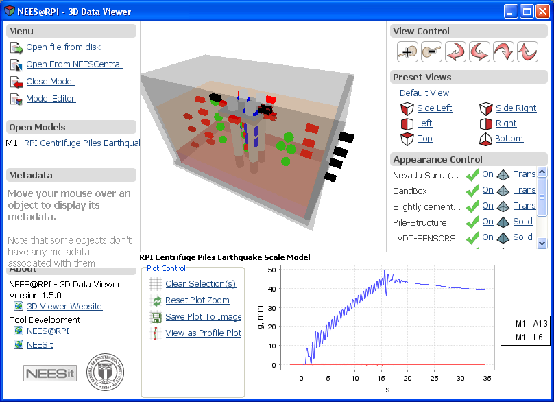Click the window minimize button

[x=511, y=12]
